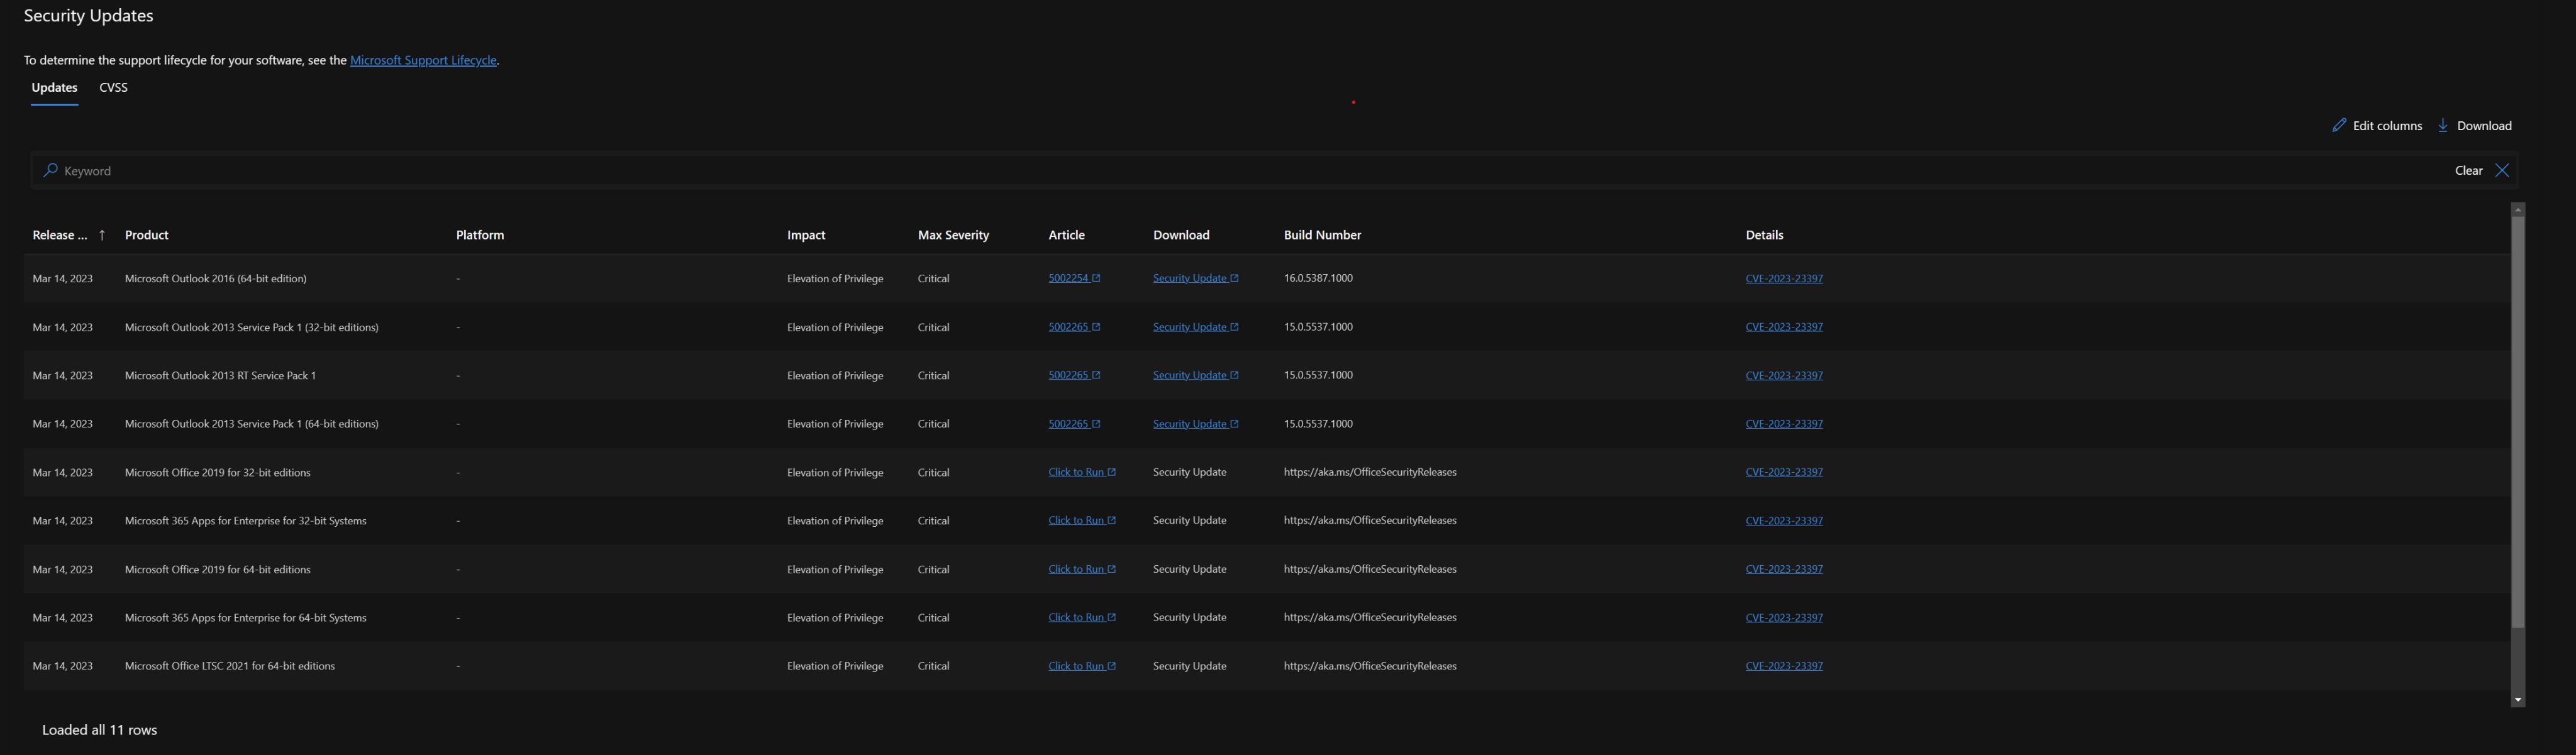Select the Updates tab
Viewport: 2576px width, 755px height.
54,88
